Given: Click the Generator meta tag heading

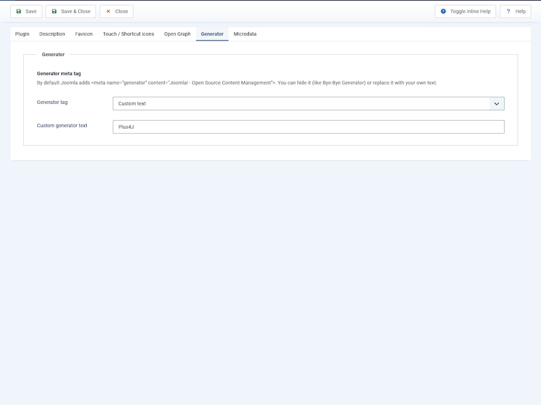Looking at the screenshot, I should click(59, 74).
